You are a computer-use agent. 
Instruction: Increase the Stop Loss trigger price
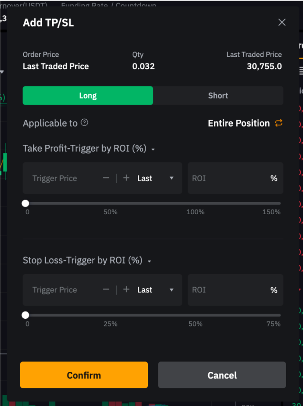pos(126,290)
